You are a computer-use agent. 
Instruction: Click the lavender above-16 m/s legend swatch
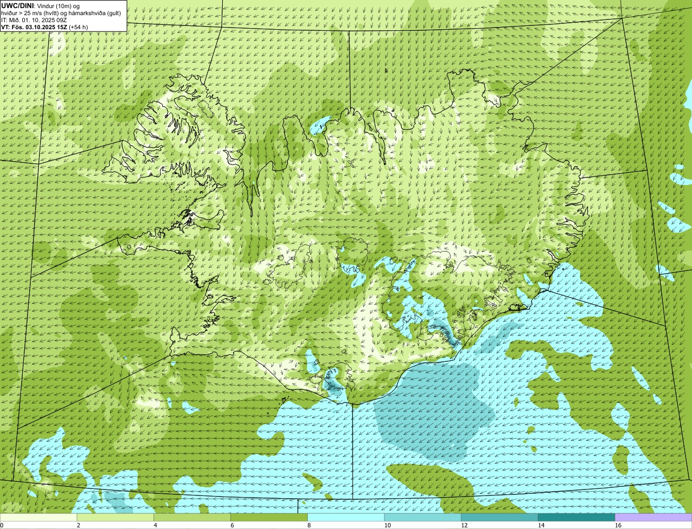tap(654, 518)
